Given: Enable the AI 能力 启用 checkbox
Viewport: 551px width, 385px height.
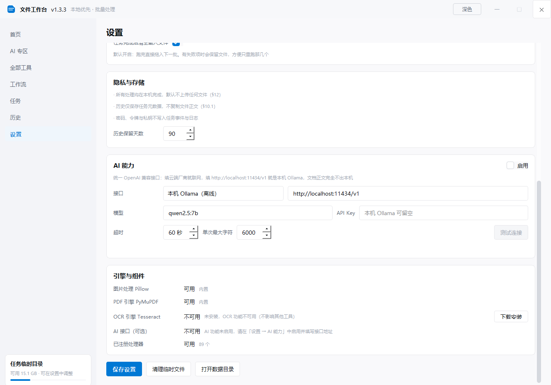Looking at the screenshot, I should 510,165.
